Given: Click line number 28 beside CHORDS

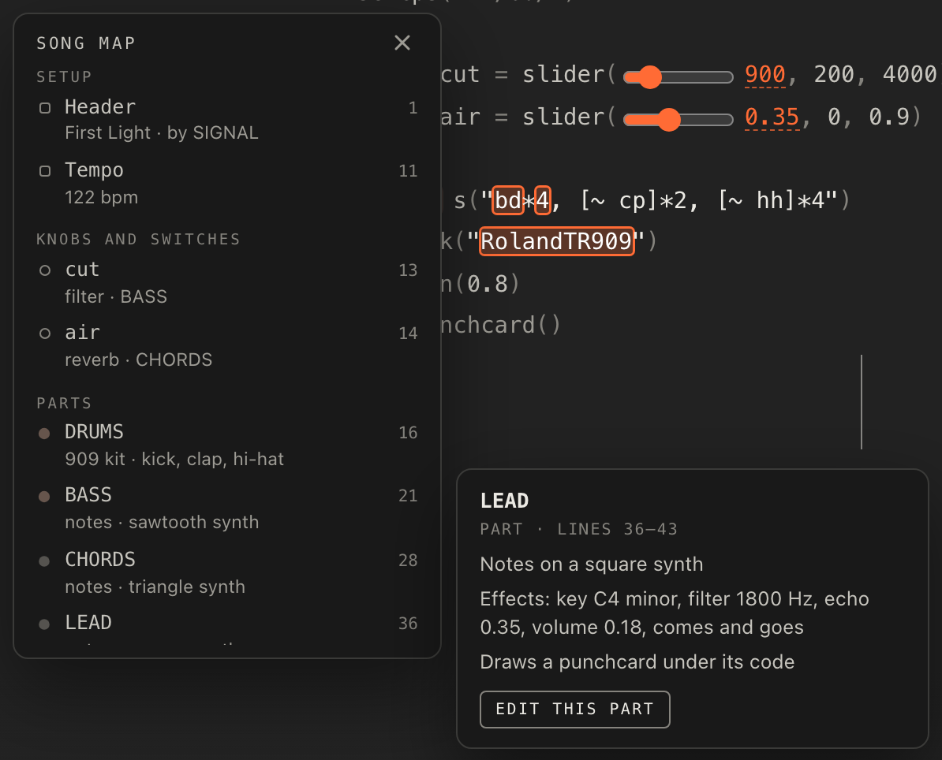Looking at the screenshot, I should click(408, 561).
